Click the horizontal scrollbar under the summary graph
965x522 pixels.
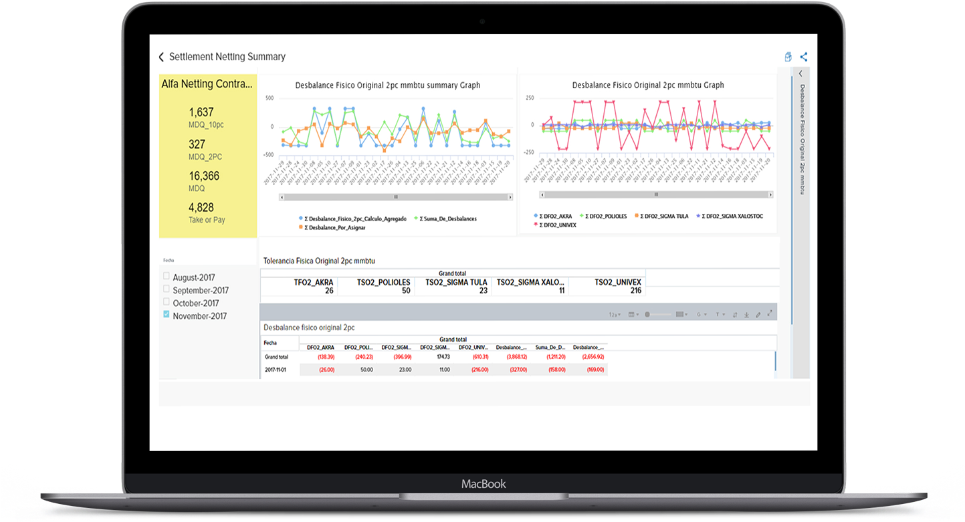tap(397, 196)
